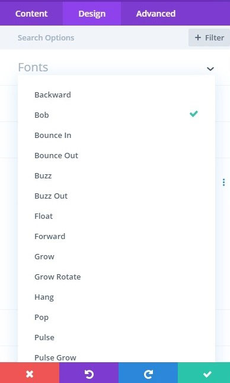Click the plus icon on Filter
The image size is (230, 383).
coord(198,37)
